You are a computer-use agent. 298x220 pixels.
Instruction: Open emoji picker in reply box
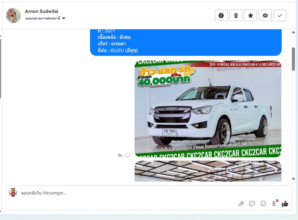[263, 204]
